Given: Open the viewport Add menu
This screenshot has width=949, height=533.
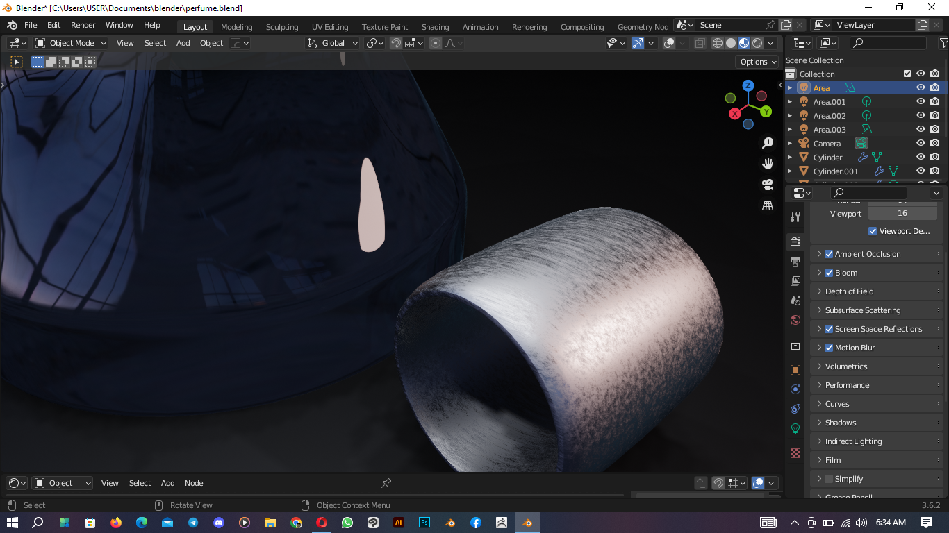Looking at the screenshot, I should tap(183, 43).
